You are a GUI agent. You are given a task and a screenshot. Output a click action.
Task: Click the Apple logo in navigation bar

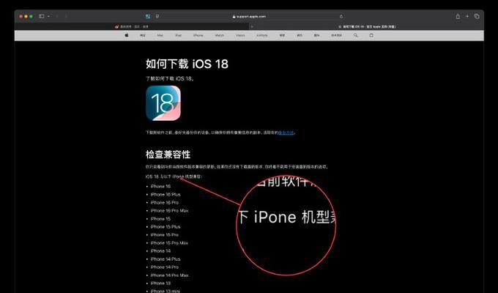coord(127,35)
